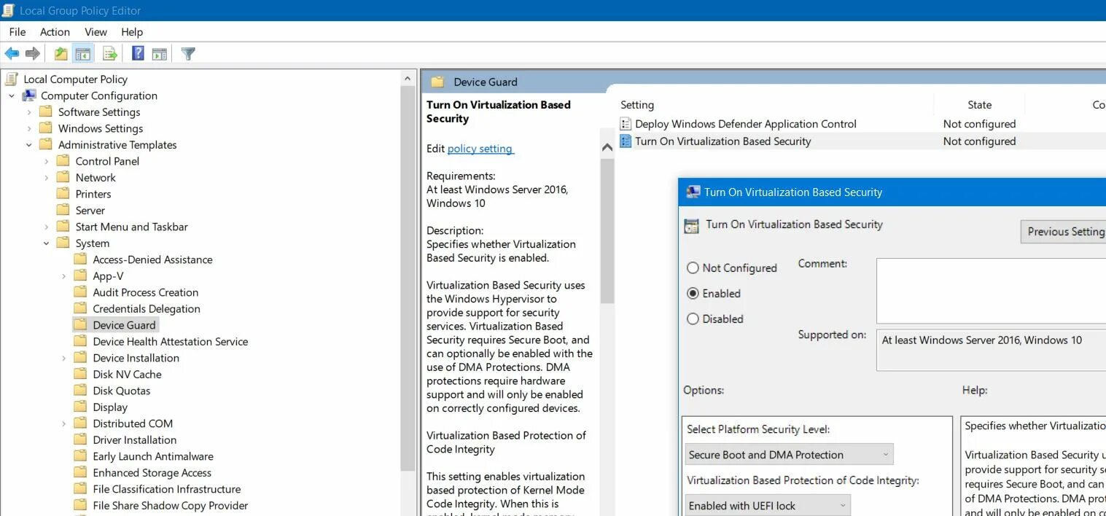1106x516 pixels.
Task: Click the Early Launch Antimalware folder icon
Action: click(x=81, y=456)
